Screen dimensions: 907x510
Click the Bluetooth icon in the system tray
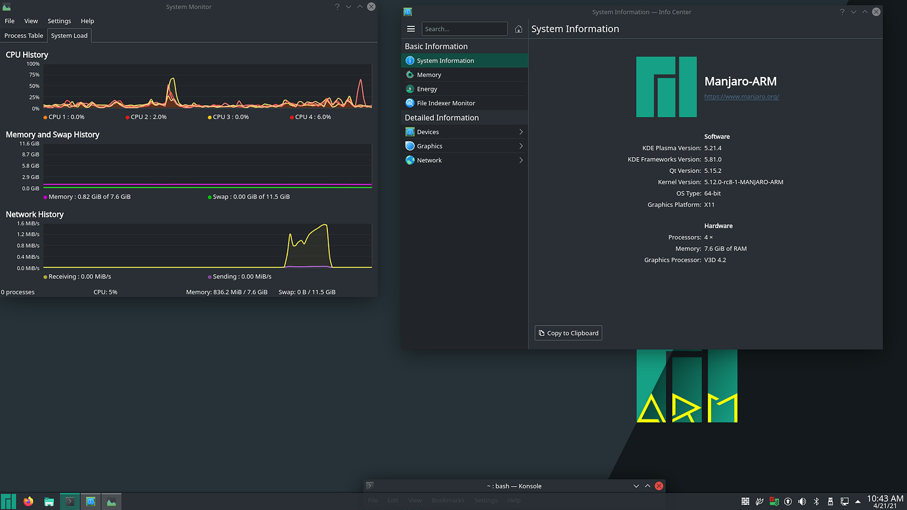click(x=816, y=501)
